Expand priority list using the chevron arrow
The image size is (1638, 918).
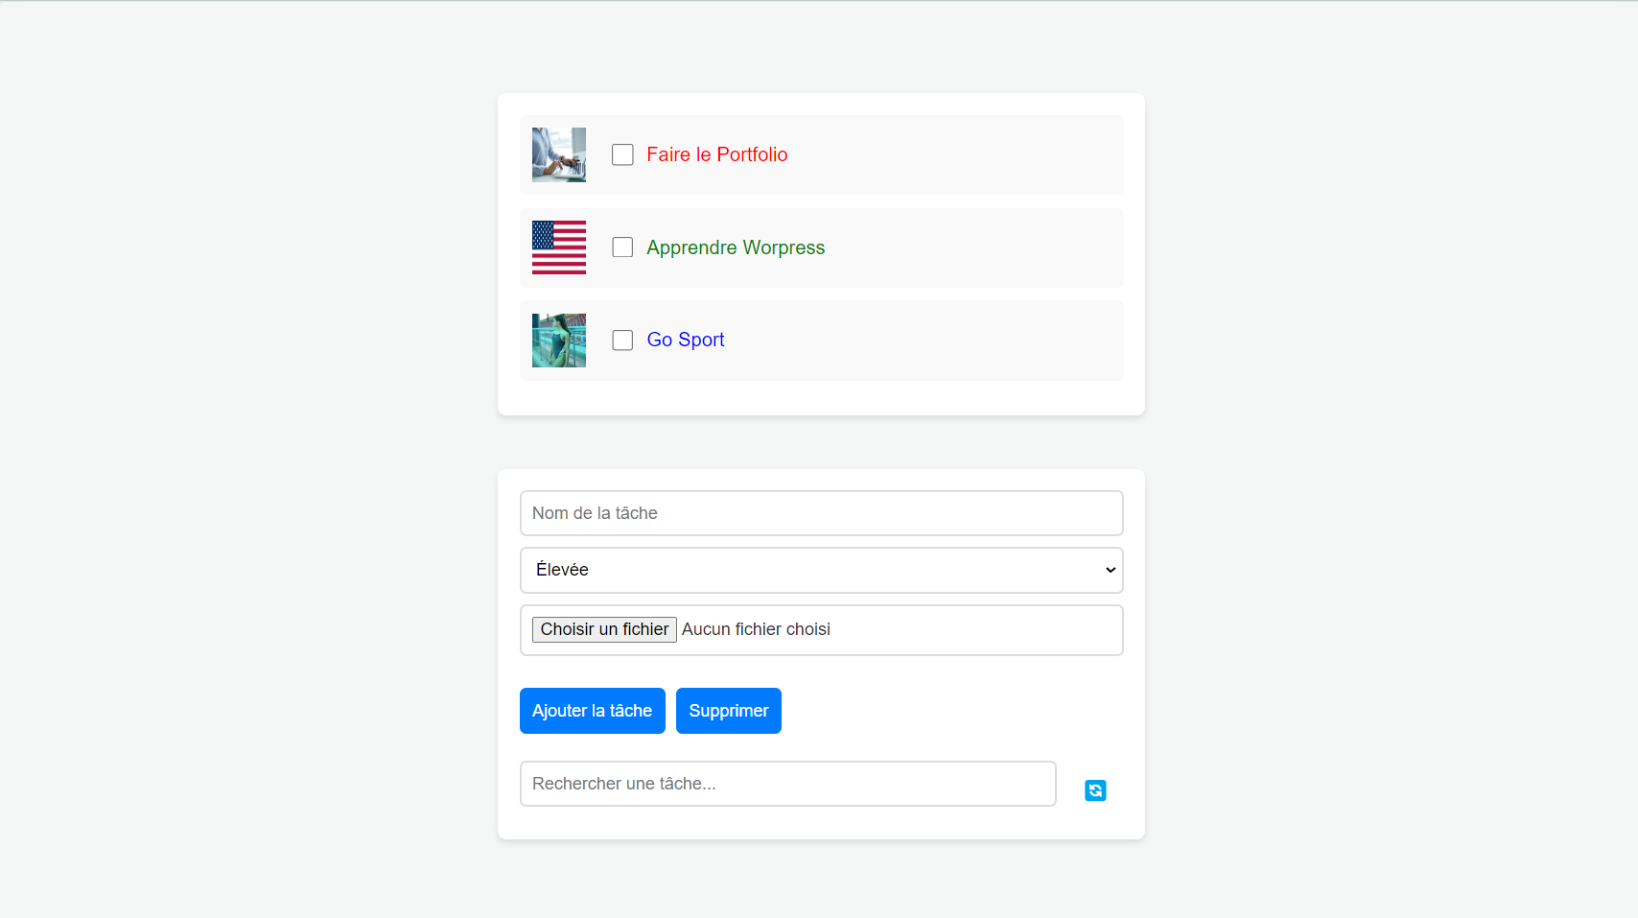[1111, 570]
